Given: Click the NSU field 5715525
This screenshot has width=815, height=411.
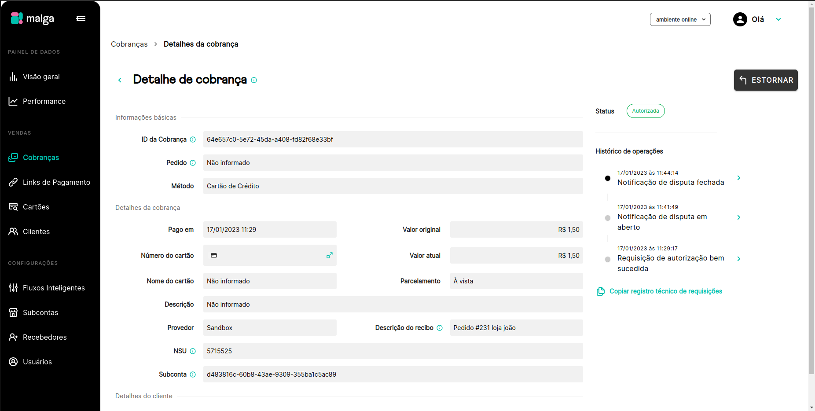Looking at the screenshot, I should (393, 351).
